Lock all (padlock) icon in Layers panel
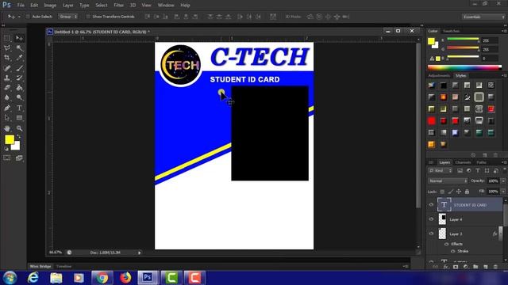This screenshot has height=285, width=508. (x=467, y=192)
